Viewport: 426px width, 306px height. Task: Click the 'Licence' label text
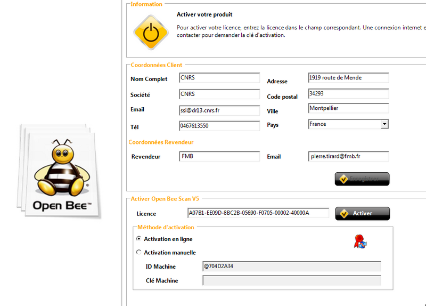[146, 214]
